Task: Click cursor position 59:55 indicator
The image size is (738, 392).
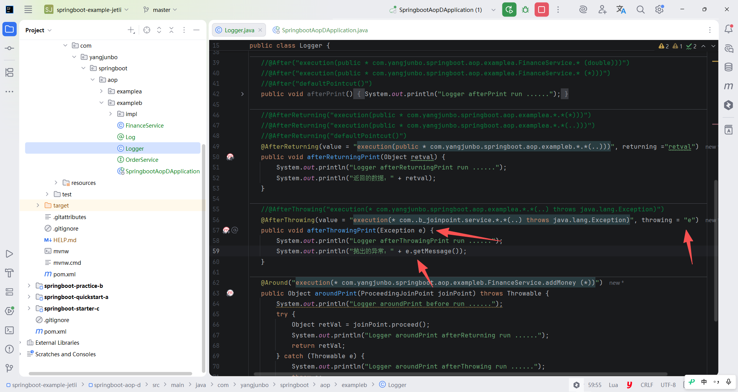Action: (x=595, y=385)
